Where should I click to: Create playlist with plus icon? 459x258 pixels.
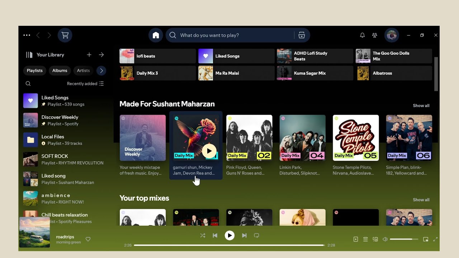coord(89,55)
